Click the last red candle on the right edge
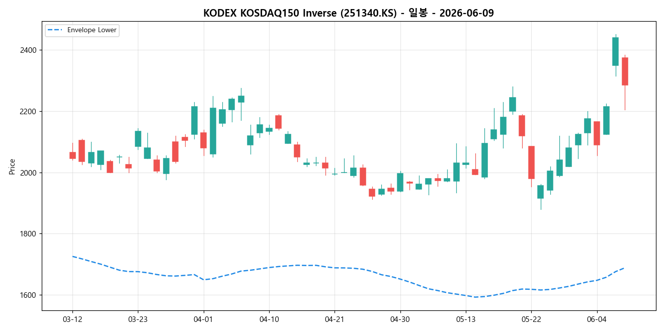 (x=625, y=71)
